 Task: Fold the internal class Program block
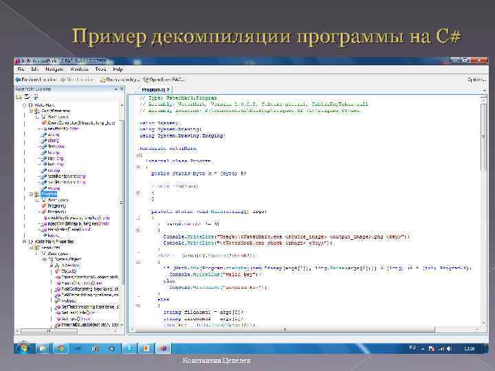tap(138, 167)
